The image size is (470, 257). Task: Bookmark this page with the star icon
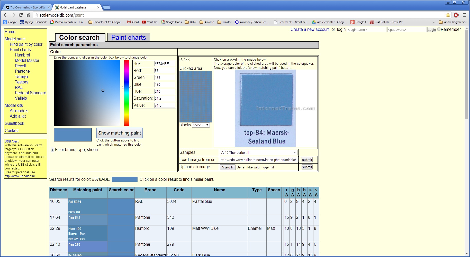[x=448, y=15]
